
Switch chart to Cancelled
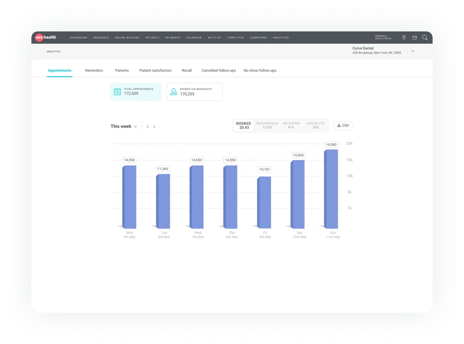316,125
